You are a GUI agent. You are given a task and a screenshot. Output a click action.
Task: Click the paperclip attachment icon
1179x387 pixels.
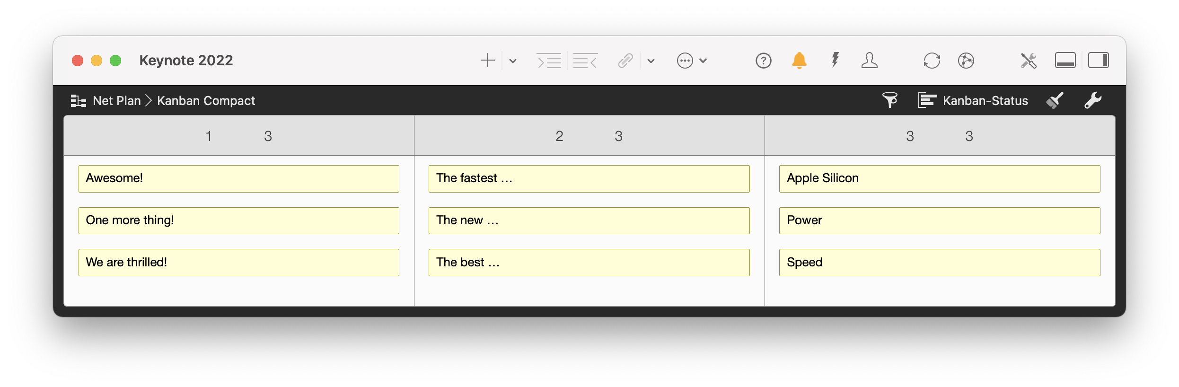(625, 61)
